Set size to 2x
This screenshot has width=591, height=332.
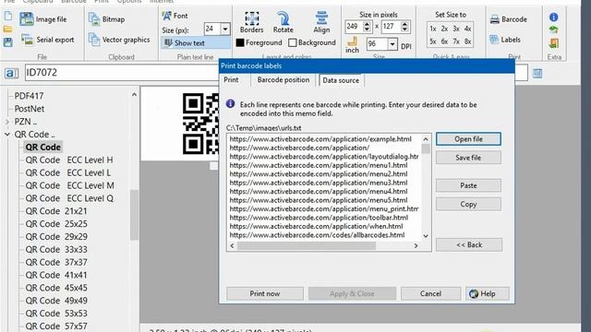point(445,29)
